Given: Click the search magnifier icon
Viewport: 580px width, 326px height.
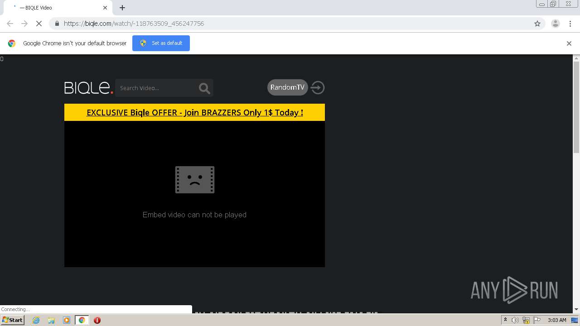Looking at the screenshot, I should point(204,88).
